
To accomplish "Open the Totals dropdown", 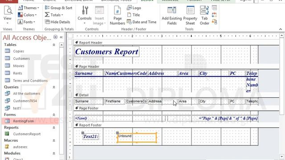I will coord(54,15).
